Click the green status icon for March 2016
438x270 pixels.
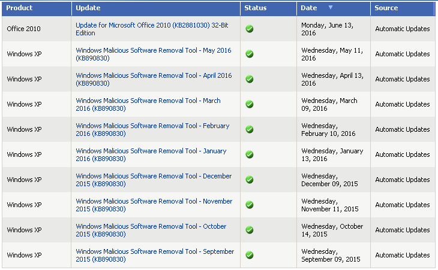point(250,104)
